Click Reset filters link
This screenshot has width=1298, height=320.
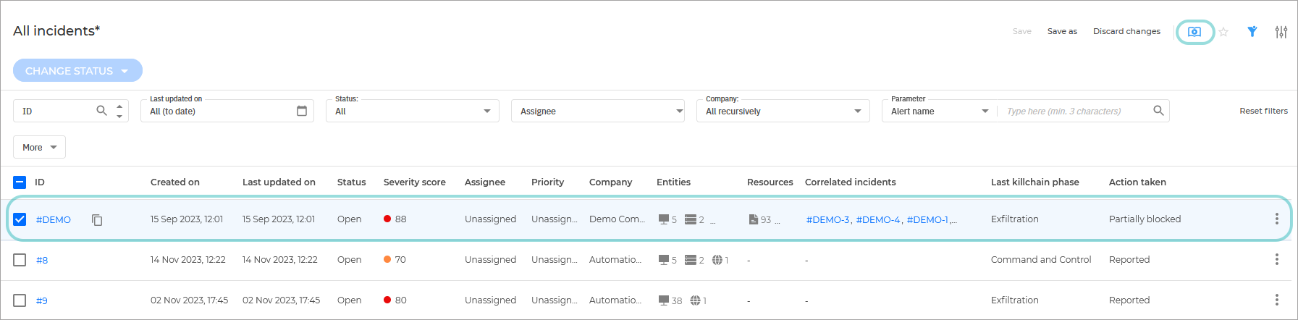1263,111
